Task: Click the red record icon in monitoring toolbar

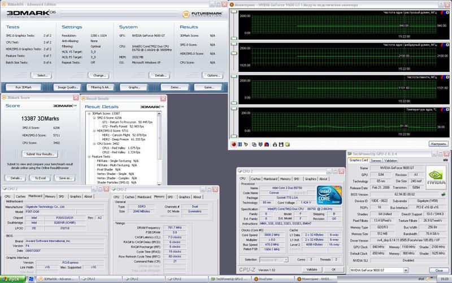Action: (x=233, y=144)
